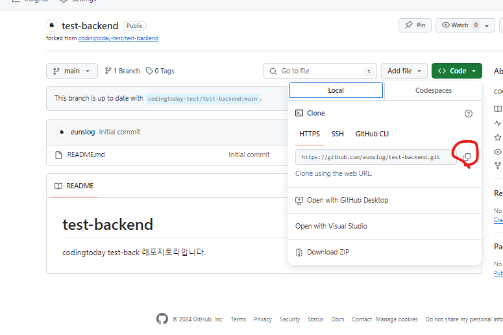The image size is (503, 335).
Task: Open the main branch selector dropdown
Action: [72, 71]
